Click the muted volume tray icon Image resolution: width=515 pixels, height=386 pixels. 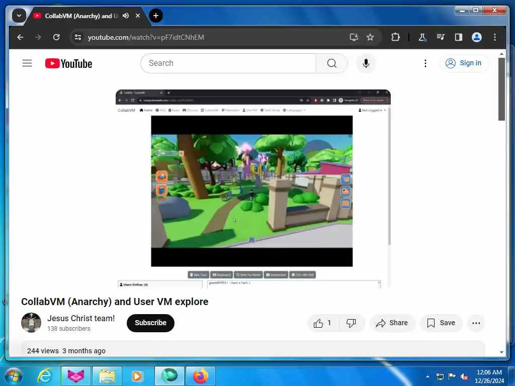464,376
